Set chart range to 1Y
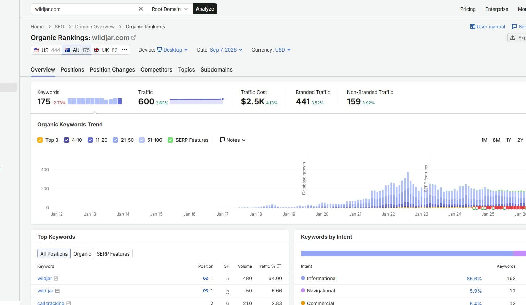The image size is (526, 305). (x=508, y=140)
